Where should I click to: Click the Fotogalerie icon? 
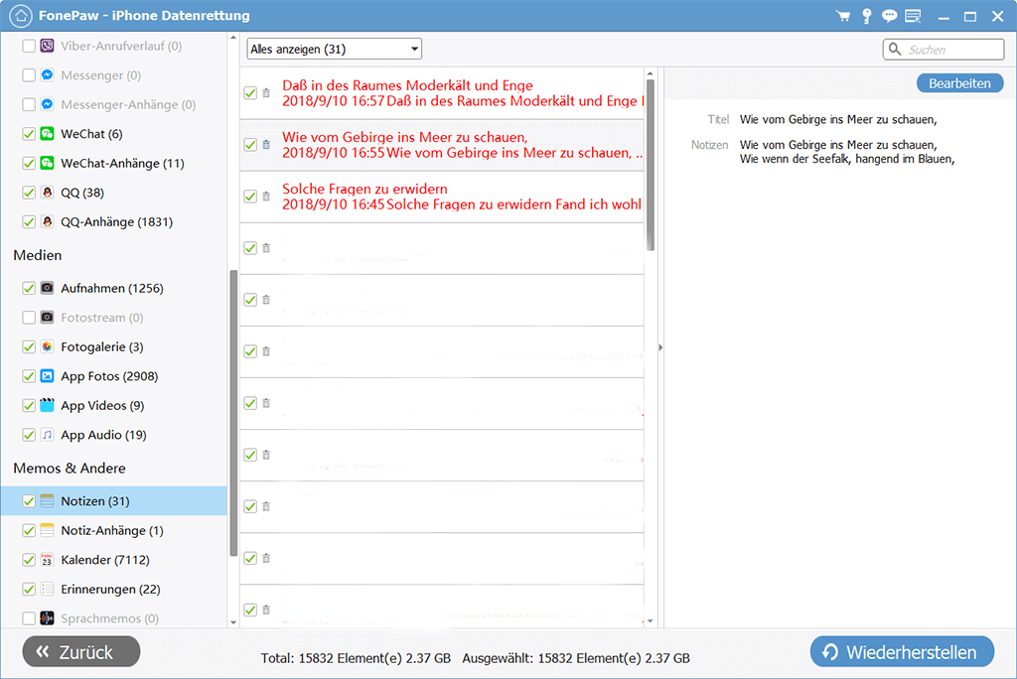47,346
